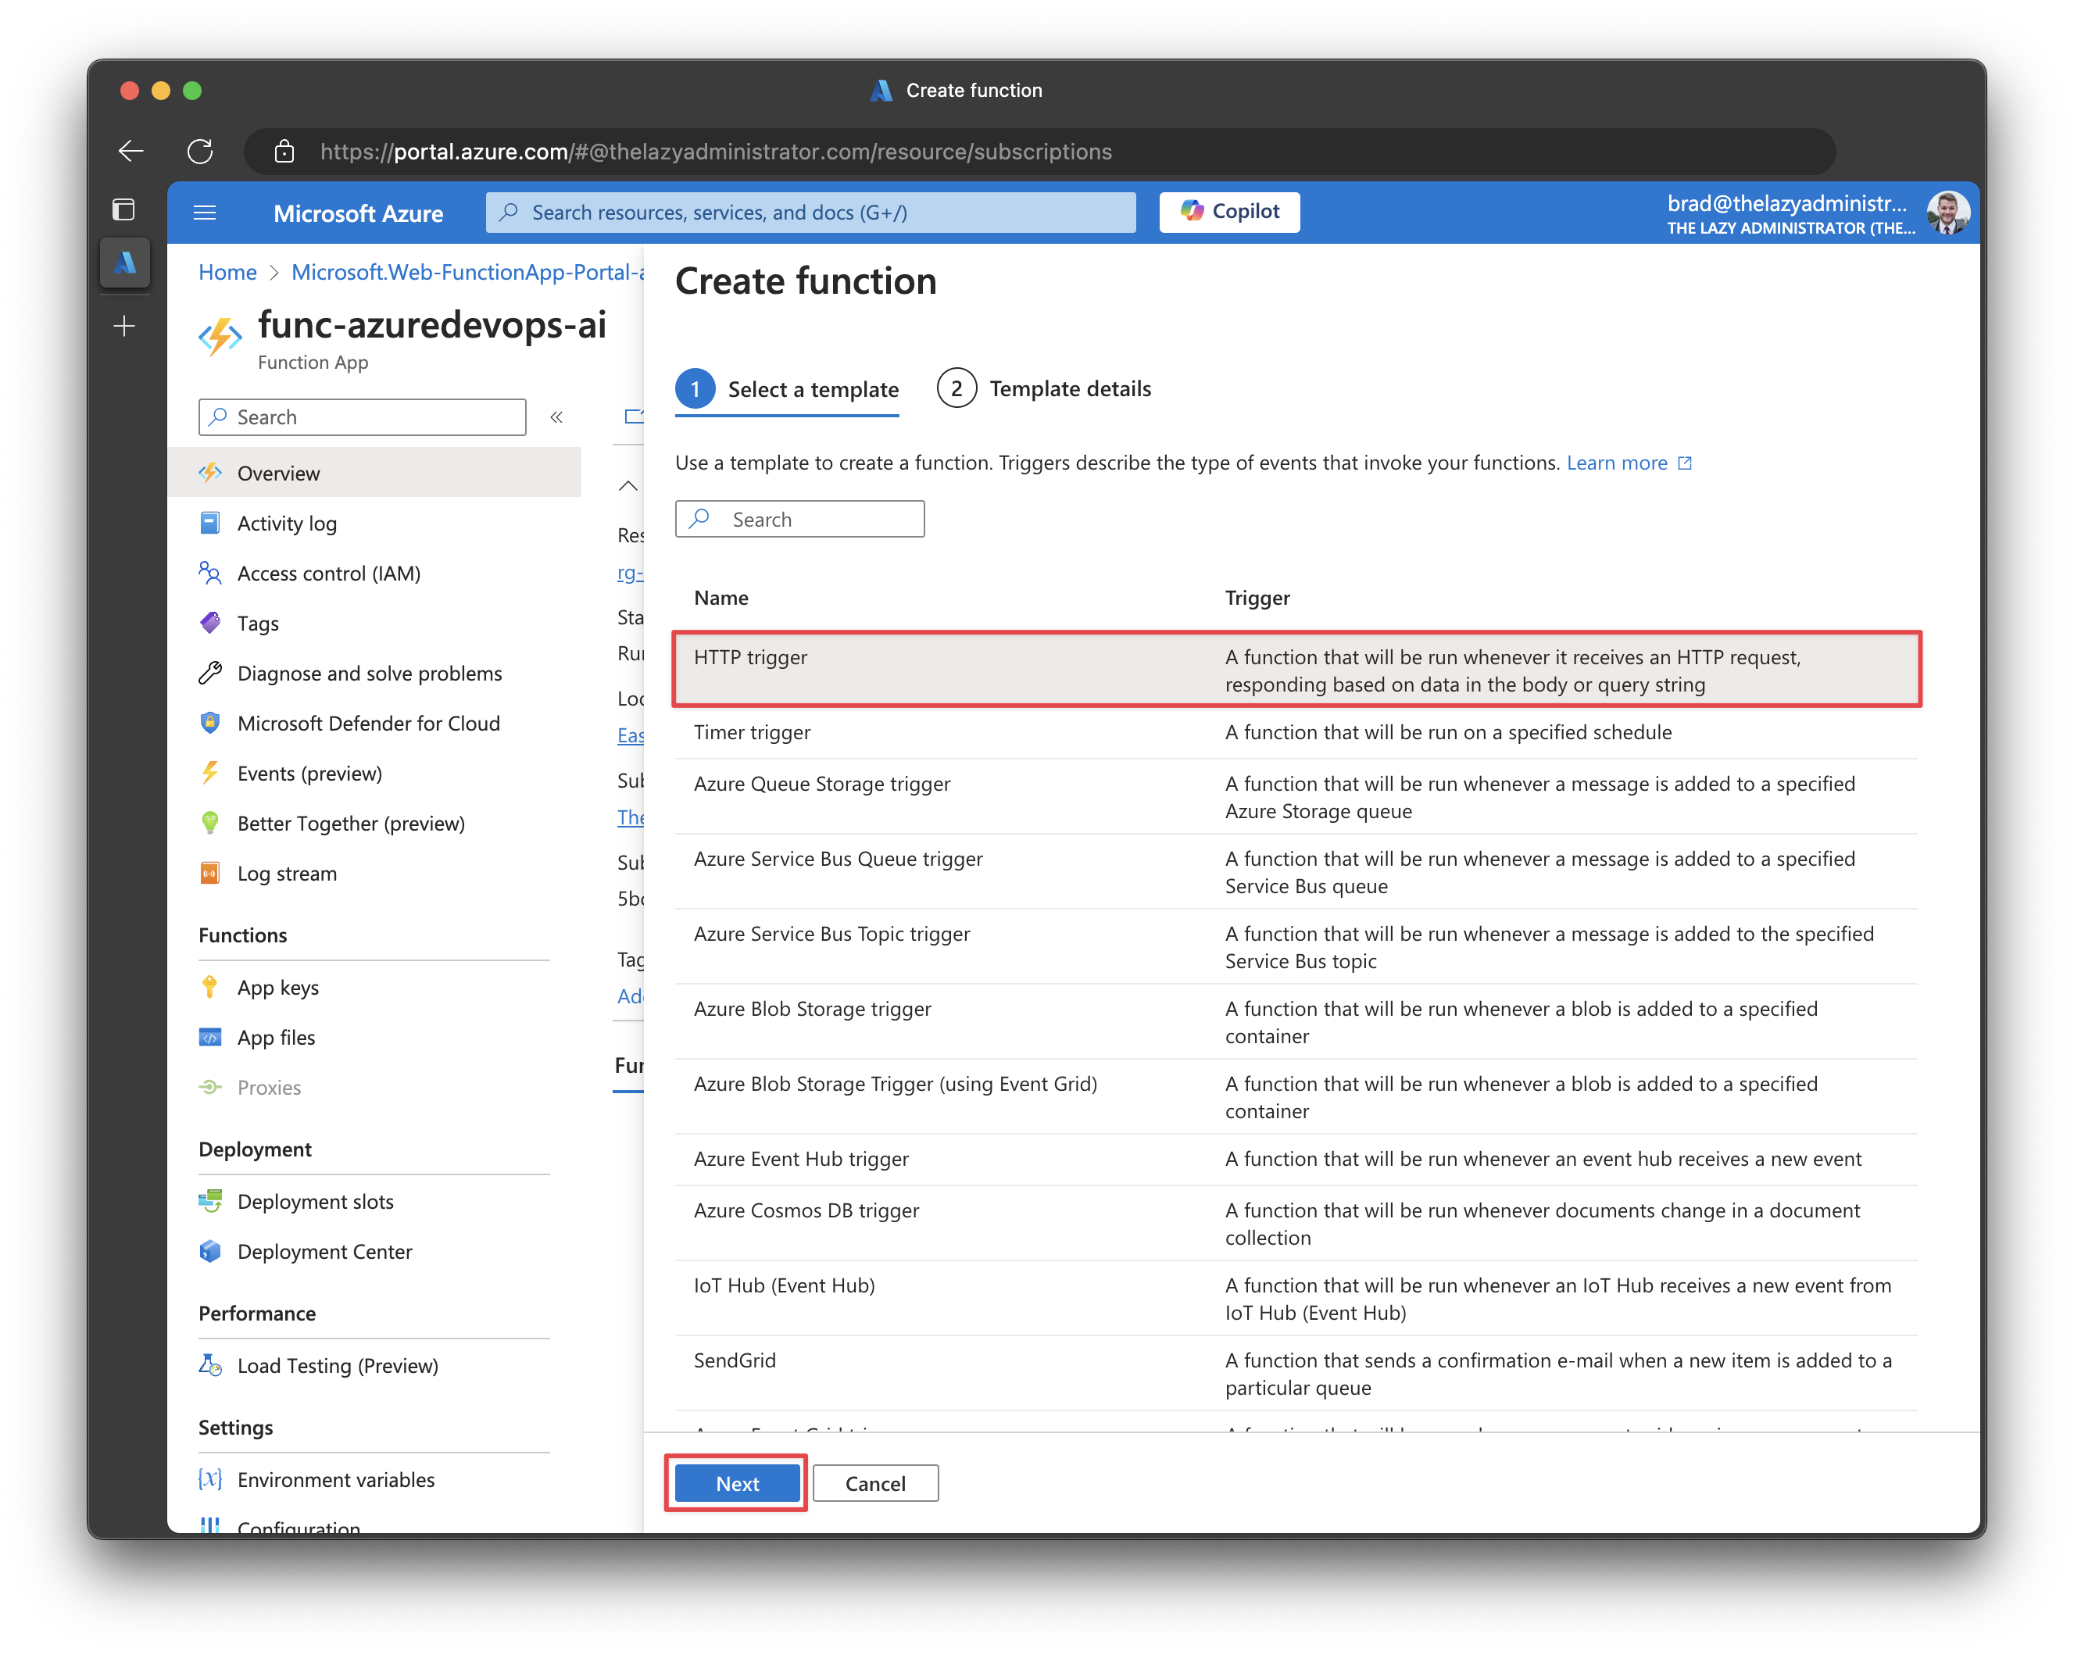The height and width of the screenshot is (1655, 2074).
Task: Click the lock icon in the address bar
Action: pyautogui.click(x=284, y=151)
